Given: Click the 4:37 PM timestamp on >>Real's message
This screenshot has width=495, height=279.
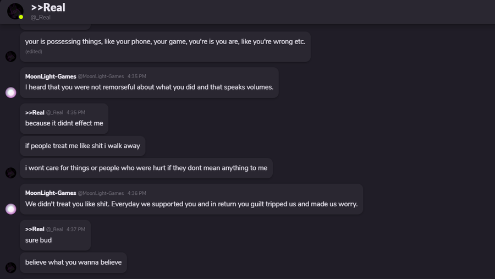Looking at the screenshot, I should pos(76,229).
